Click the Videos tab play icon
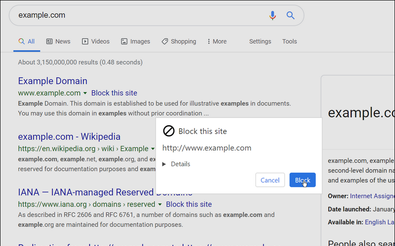 pyautogui.click(x=85, y=41)
